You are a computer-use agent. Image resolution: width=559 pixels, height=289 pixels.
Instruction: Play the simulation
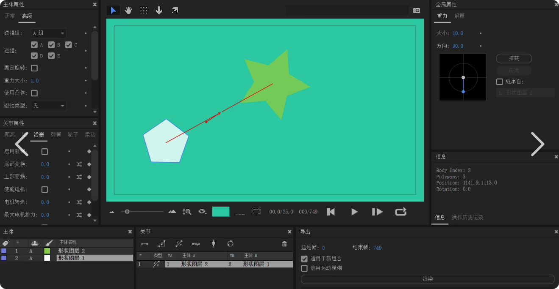(x=354, y=212)
